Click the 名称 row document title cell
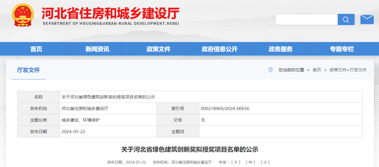This screenshot has height=167, width=379. coord(211,97)
